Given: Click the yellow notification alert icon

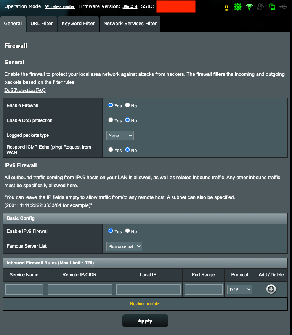Looking at the screenshot, I should coord(226,7).
